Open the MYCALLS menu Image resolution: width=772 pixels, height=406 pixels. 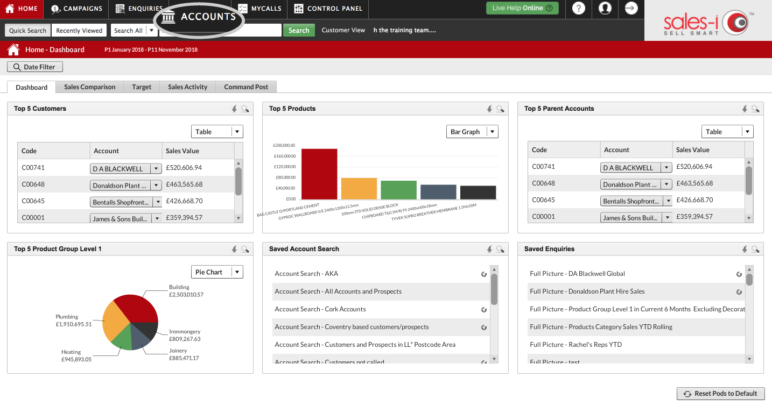point(259,9)
